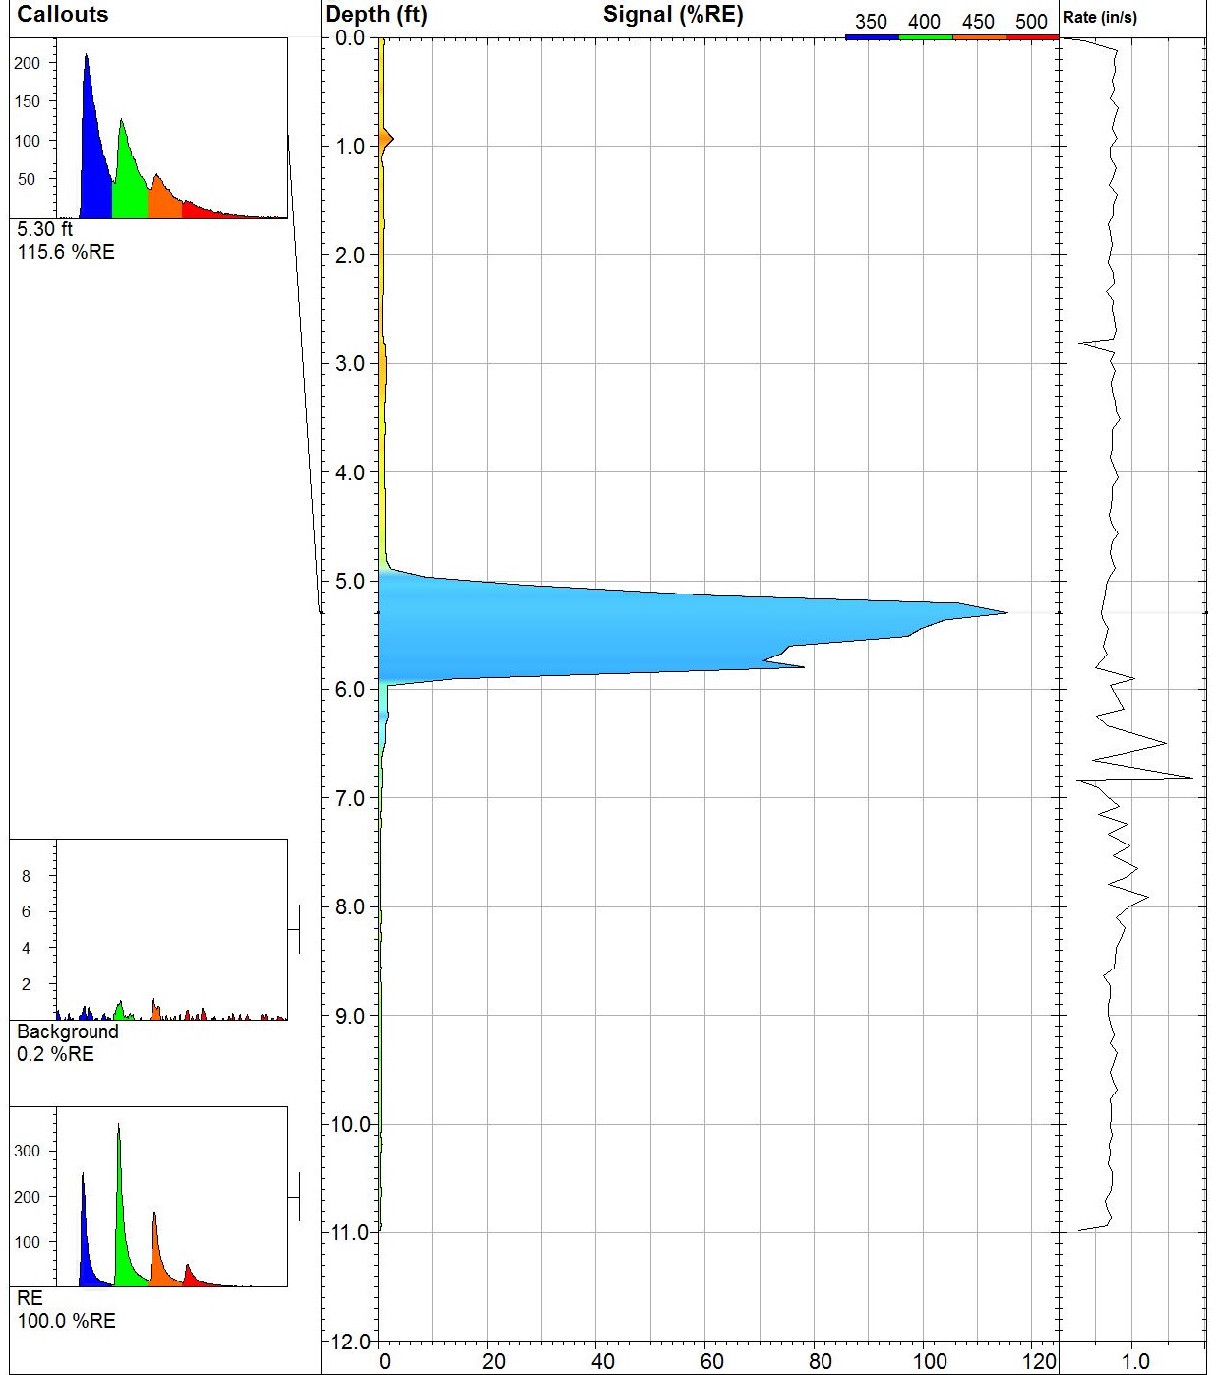
Task: Click the 0.2 %RE background value
Action: pos(56,1054)
